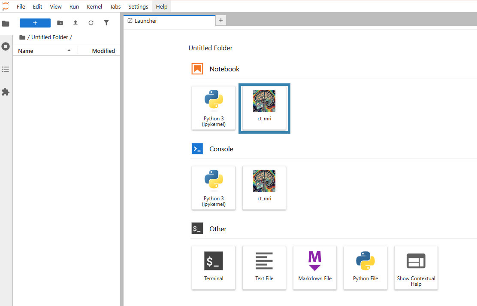Image resolution: width=477 pixels, height=306 pixels.
Task: Create a new Markdown File
Action: [315, 268]
